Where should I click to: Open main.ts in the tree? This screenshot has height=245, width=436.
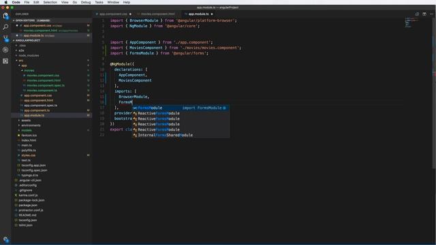(27, 145)
